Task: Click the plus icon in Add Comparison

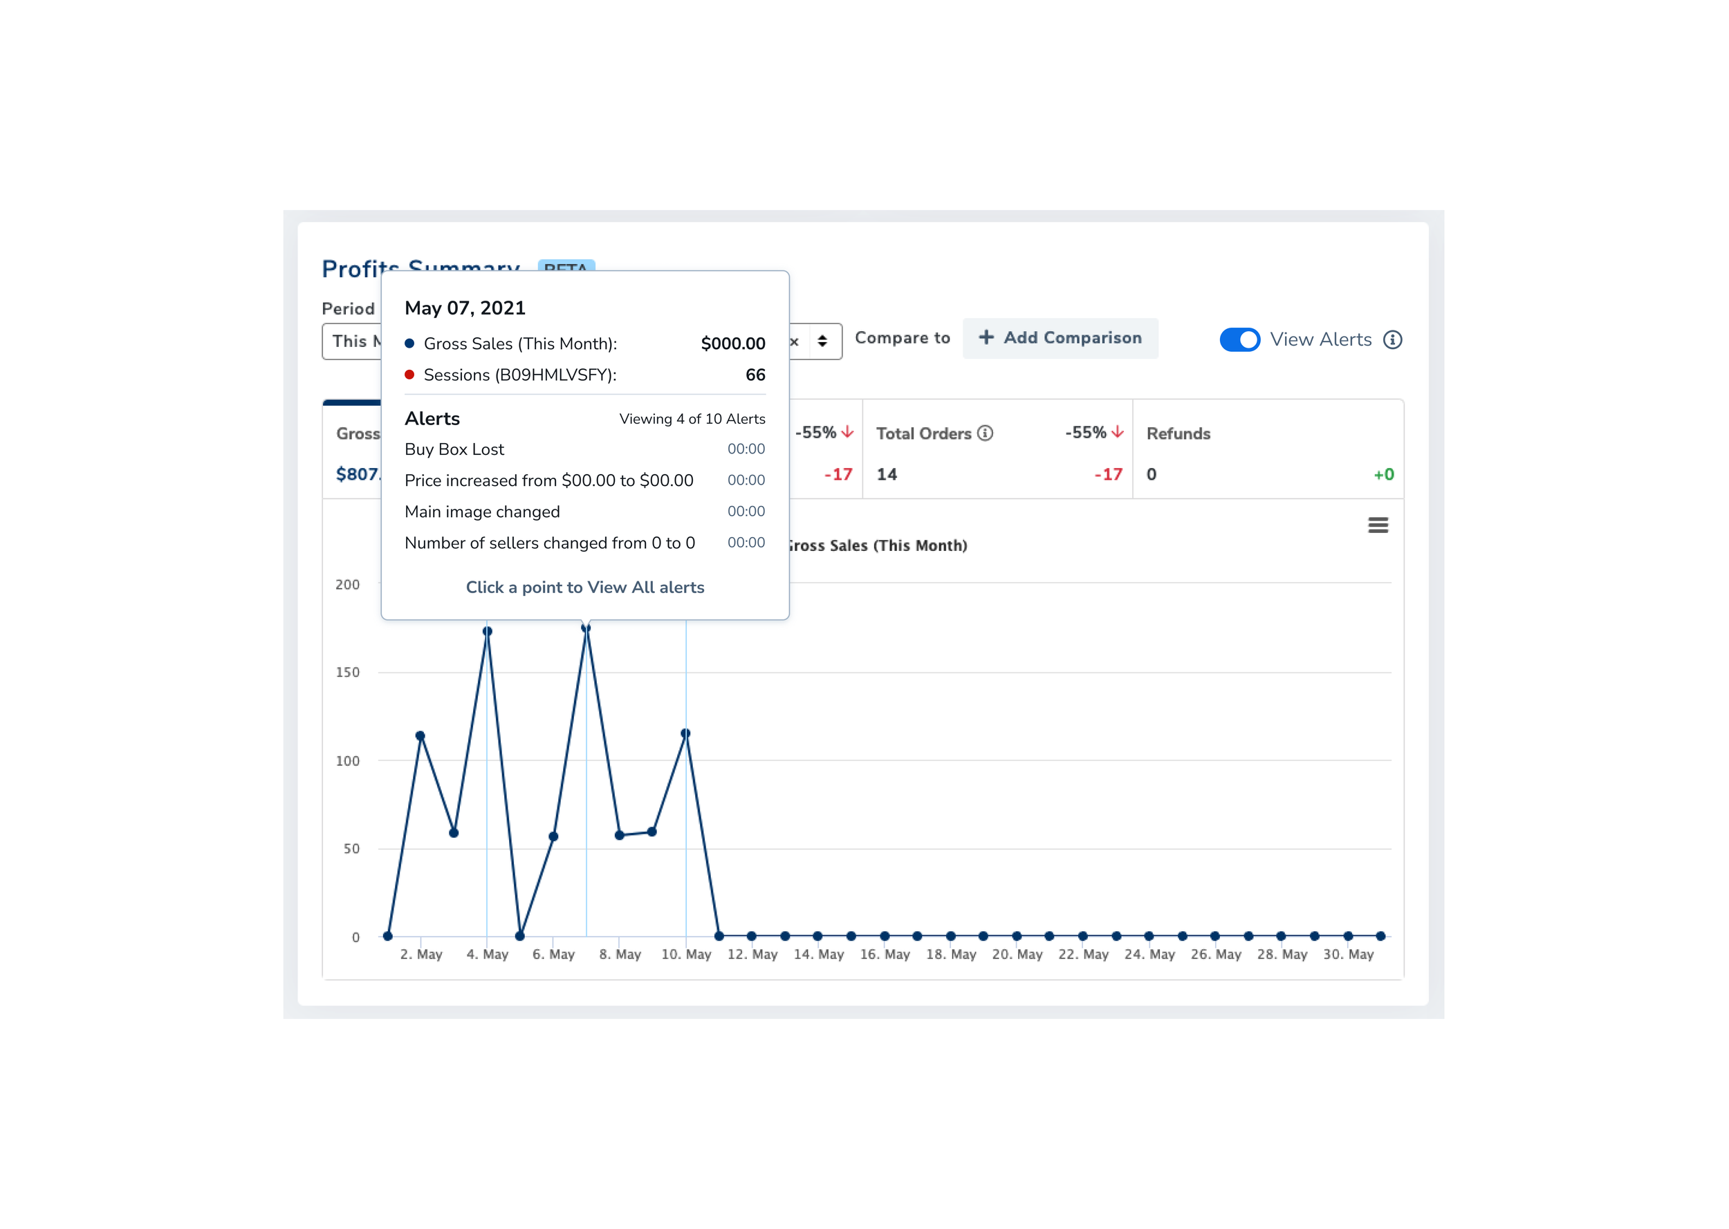Action: [986, 337]
